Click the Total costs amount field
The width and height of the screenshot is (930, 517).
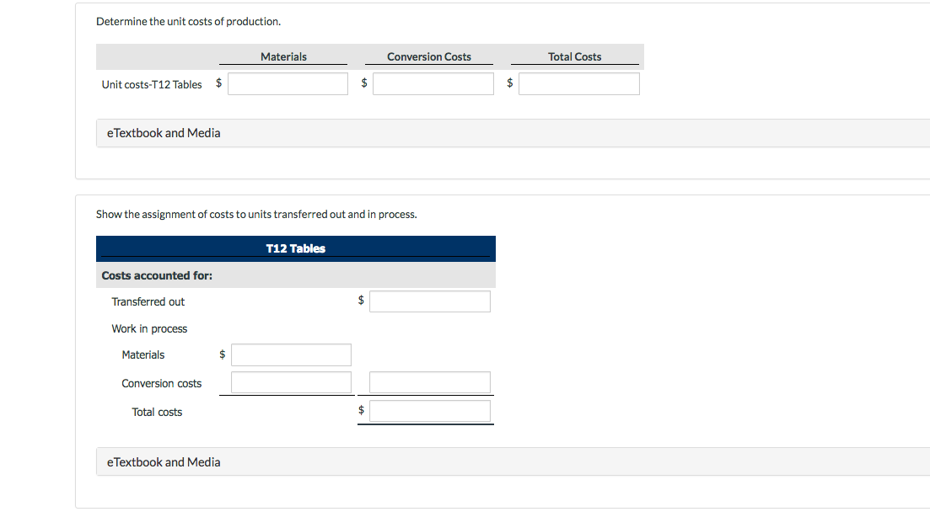pos(429,411)
